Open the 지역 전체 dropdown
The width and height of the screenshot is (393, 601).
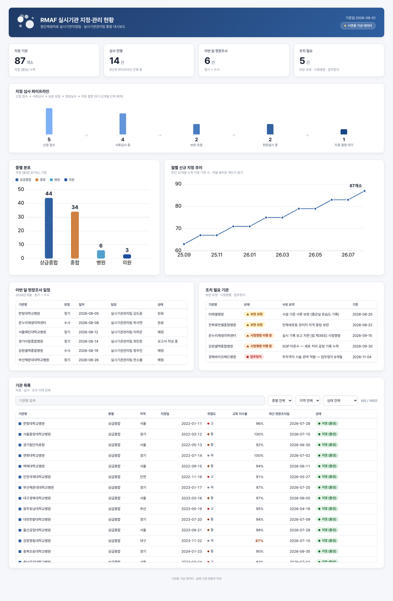[308, 401]
